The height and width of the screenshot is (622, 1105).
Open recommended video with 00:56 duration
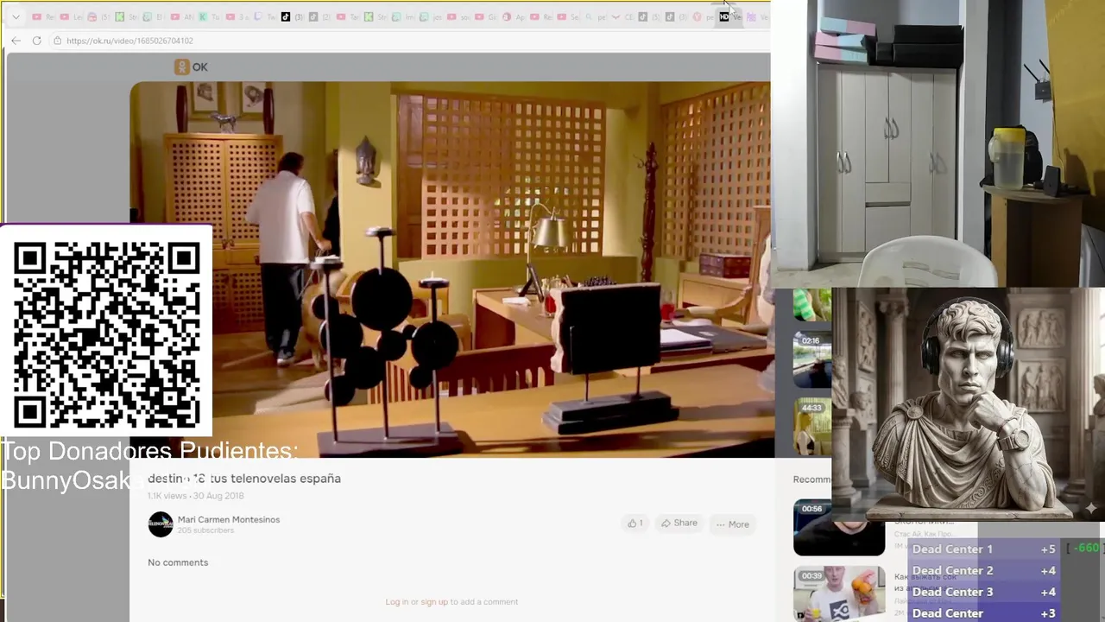838,528
